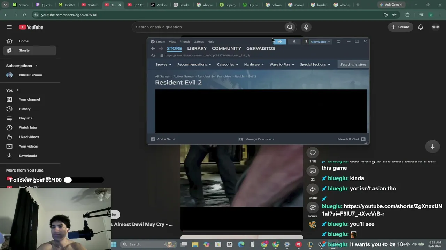Go to next Short with down arrow
Image resolution: width=446 pixels, height=250 pixels.
pos(432,147)
